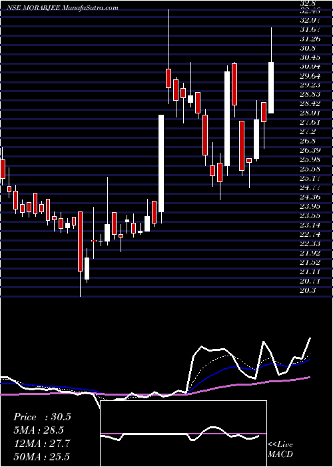Click the '<<Live MACD' label
The width and height of the screenshot is (333, 467).
coord(280,450)
